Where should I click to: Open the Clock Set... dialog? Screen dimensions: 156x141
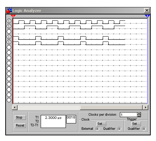pos(101,124)
